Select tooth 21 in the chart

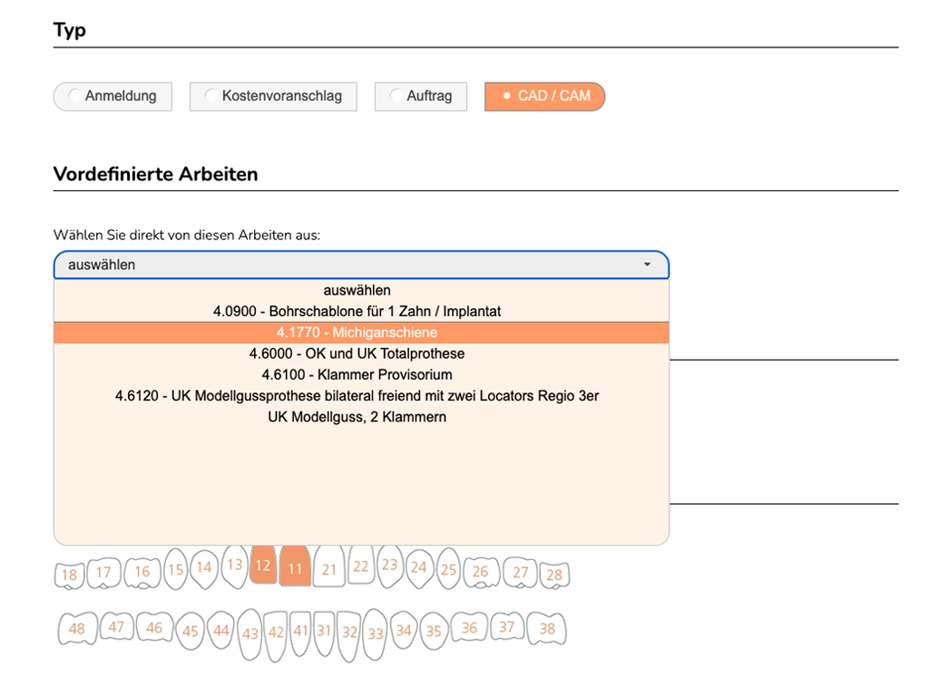coord(328,568)
